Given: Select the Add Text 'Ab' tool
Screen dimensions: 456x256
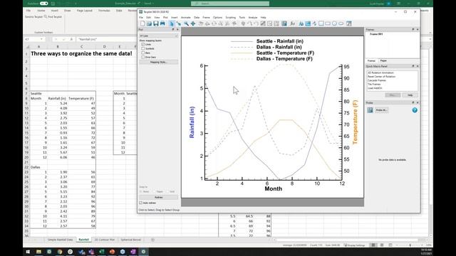Looking at the screenshot, I should point(301,23).
